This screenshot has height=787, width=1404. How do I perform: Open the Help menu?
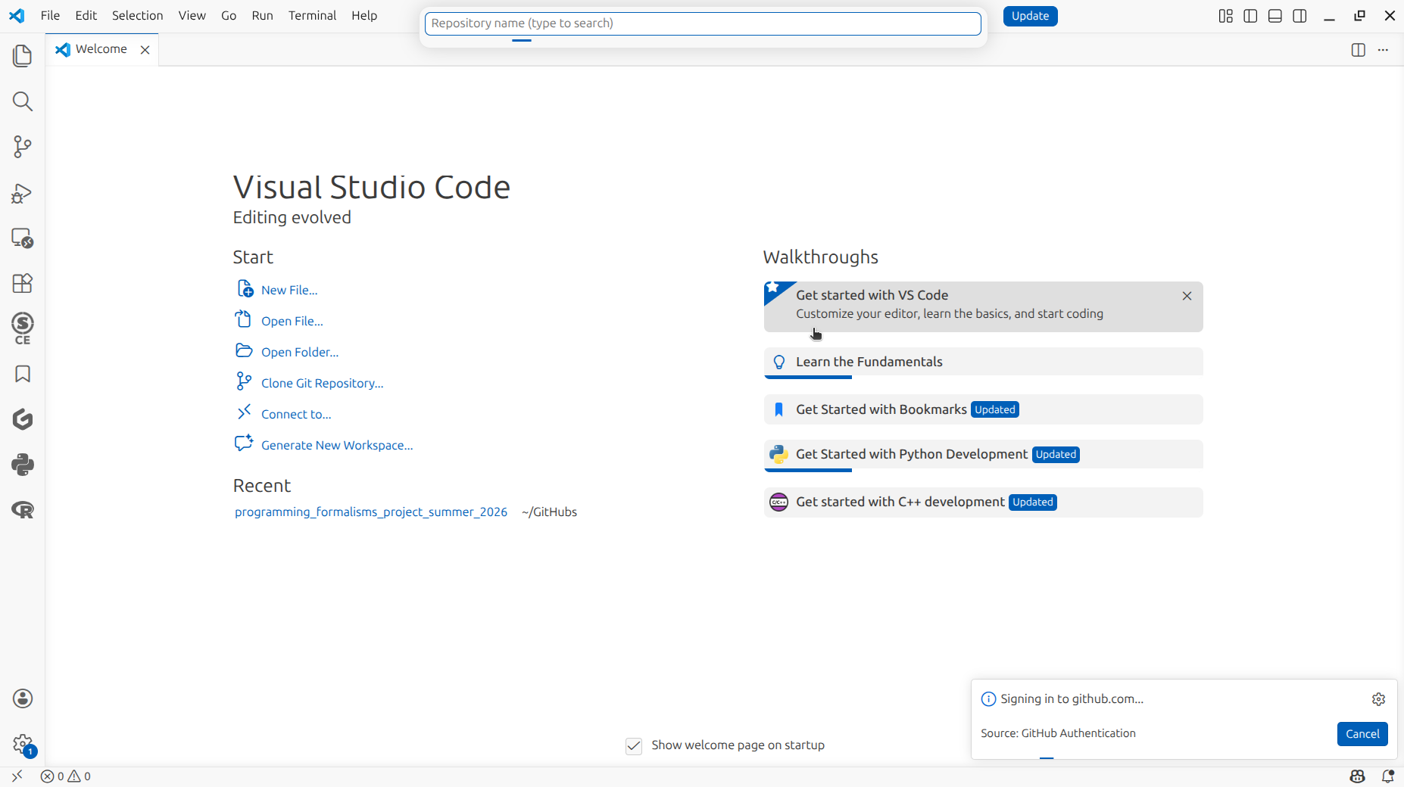[364, 16]
